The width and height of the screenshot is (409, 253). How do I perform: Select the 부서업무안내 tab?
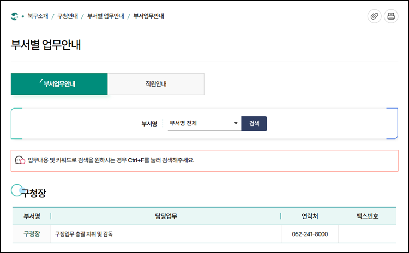[59, 84]
